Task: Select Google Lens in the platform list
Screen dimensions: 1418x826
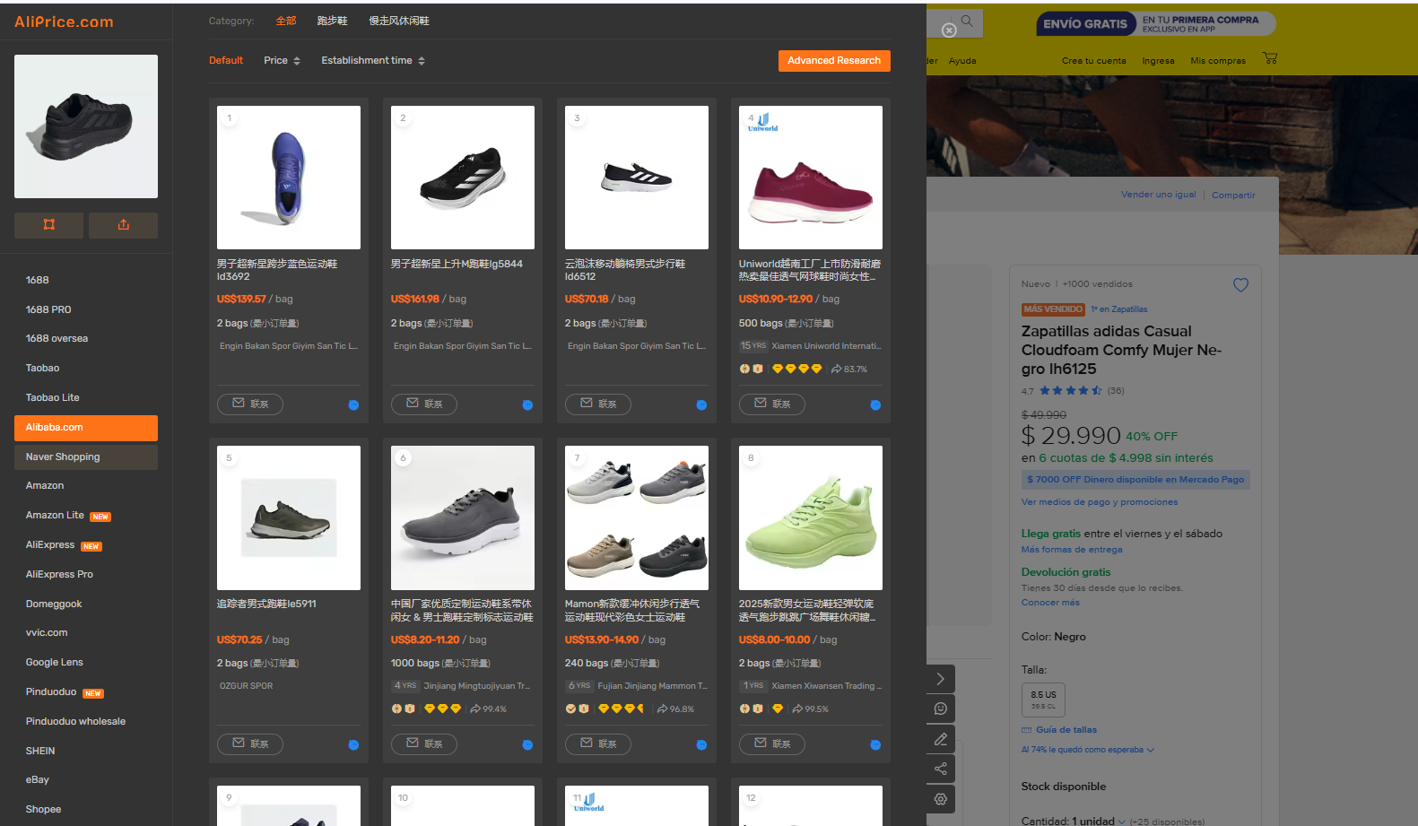Action: tap(86, 662)
